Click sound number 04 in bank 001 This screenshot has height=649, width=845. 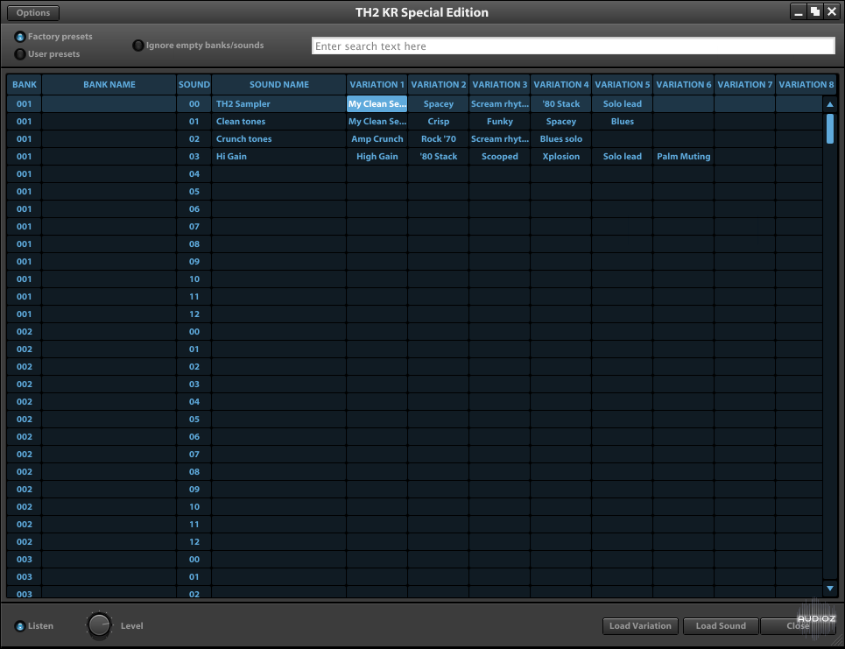194,174
